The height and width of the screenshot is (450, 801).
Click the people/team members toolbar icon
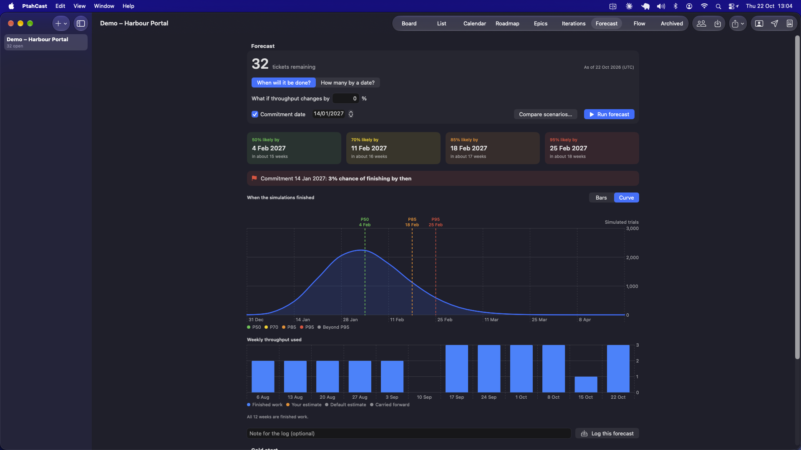[701, 24]
